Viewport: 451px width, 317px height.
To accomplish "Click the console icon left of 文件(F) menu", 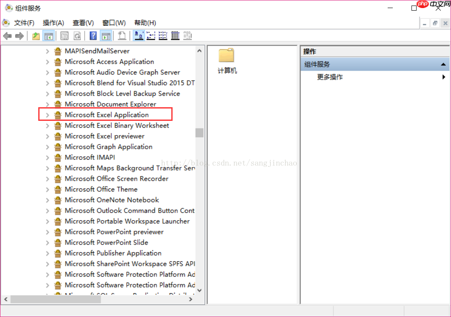I will 6,23.
